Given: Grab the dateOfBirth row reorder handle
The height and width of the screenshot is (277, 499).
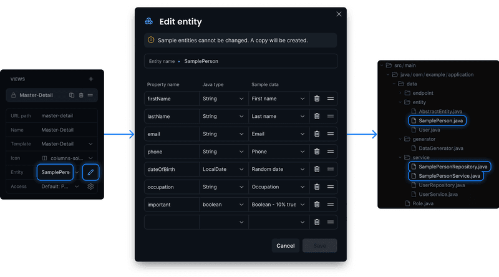Looking at the screenshot, I should [x=331, y=169].
